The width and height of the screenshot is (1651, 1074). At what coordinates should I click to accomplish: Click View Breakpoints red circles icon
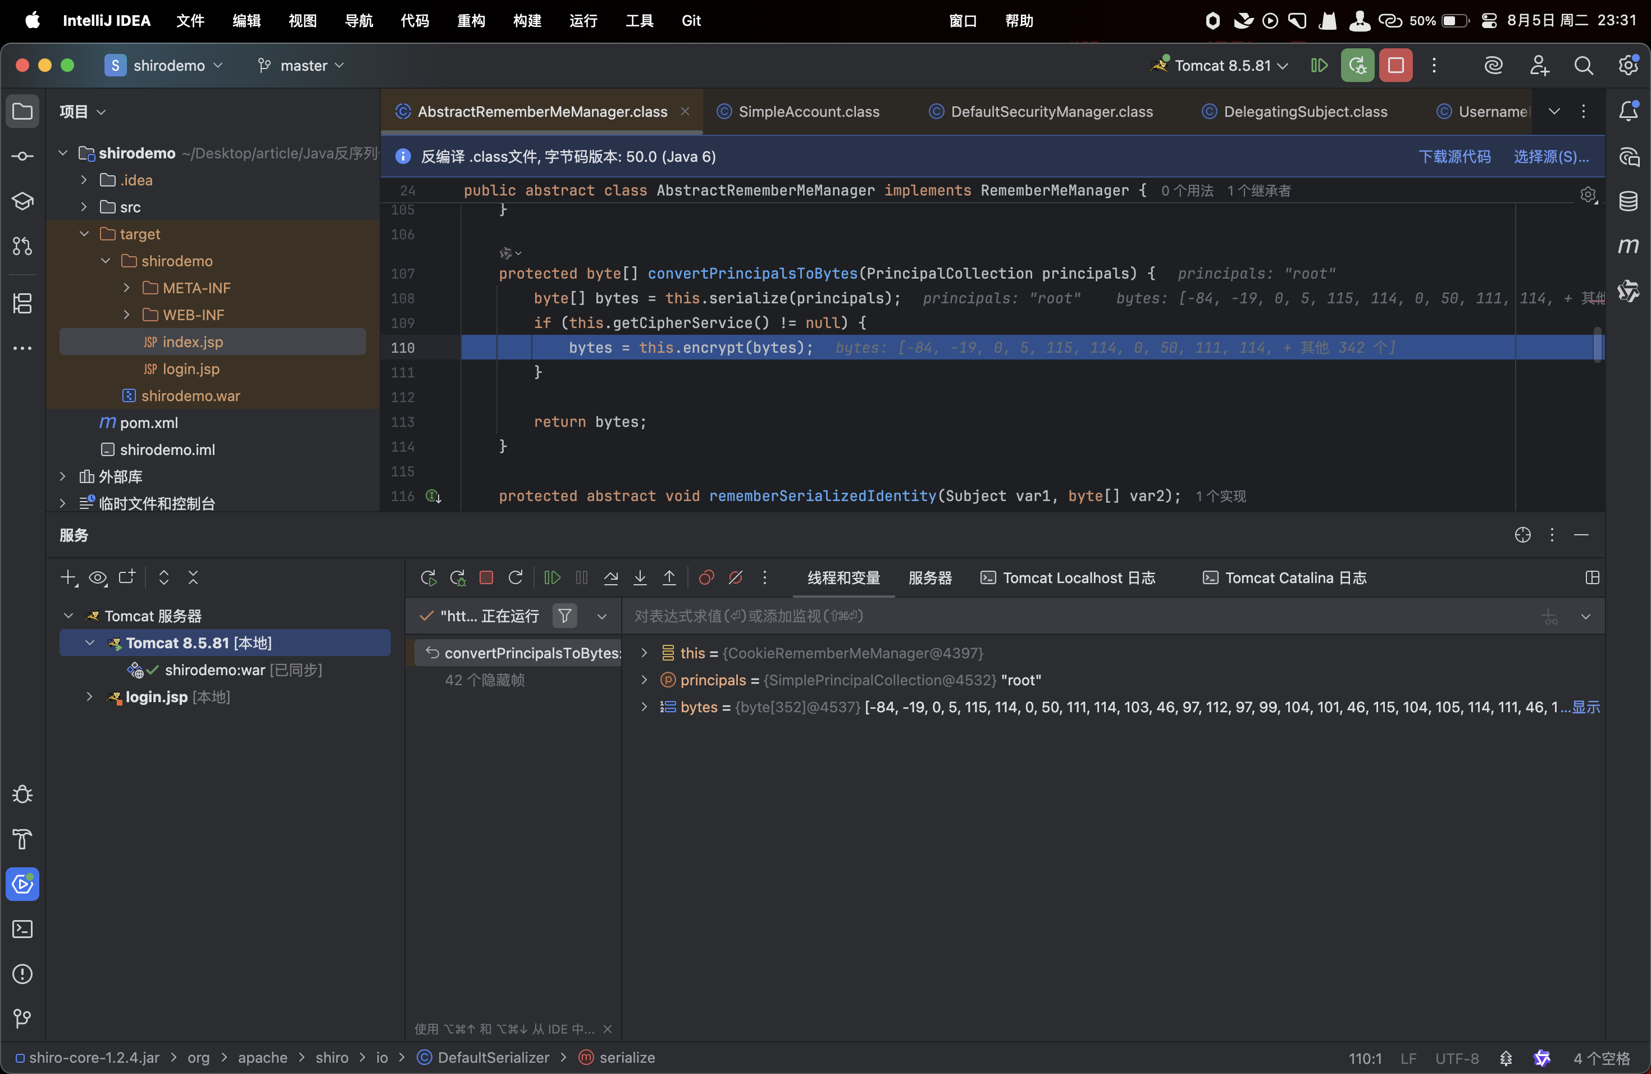(x=706, y=577)
